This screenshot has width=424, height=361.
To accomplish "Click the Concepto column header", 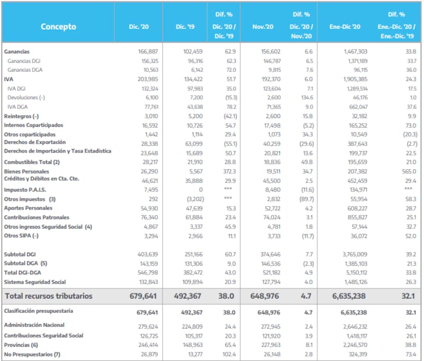I will pos(58,26).
